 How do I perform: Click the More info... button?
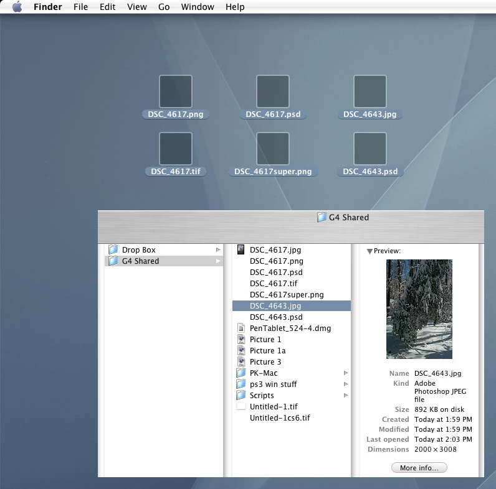coord(419,467)
